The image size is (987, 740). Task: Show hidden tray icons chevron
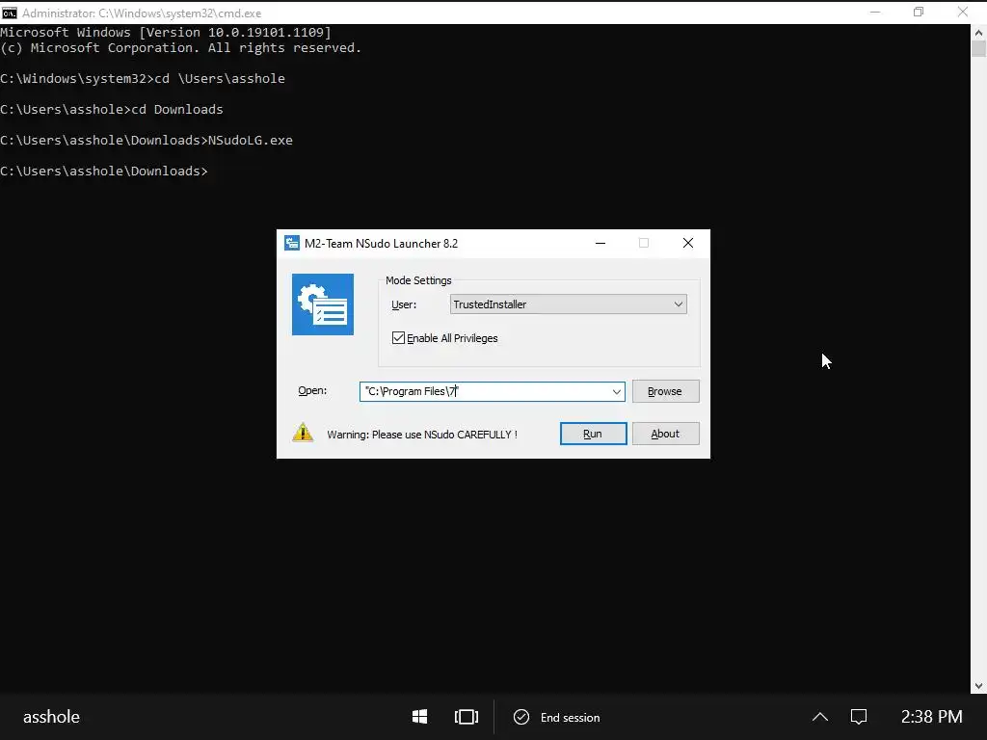(819, 717)
